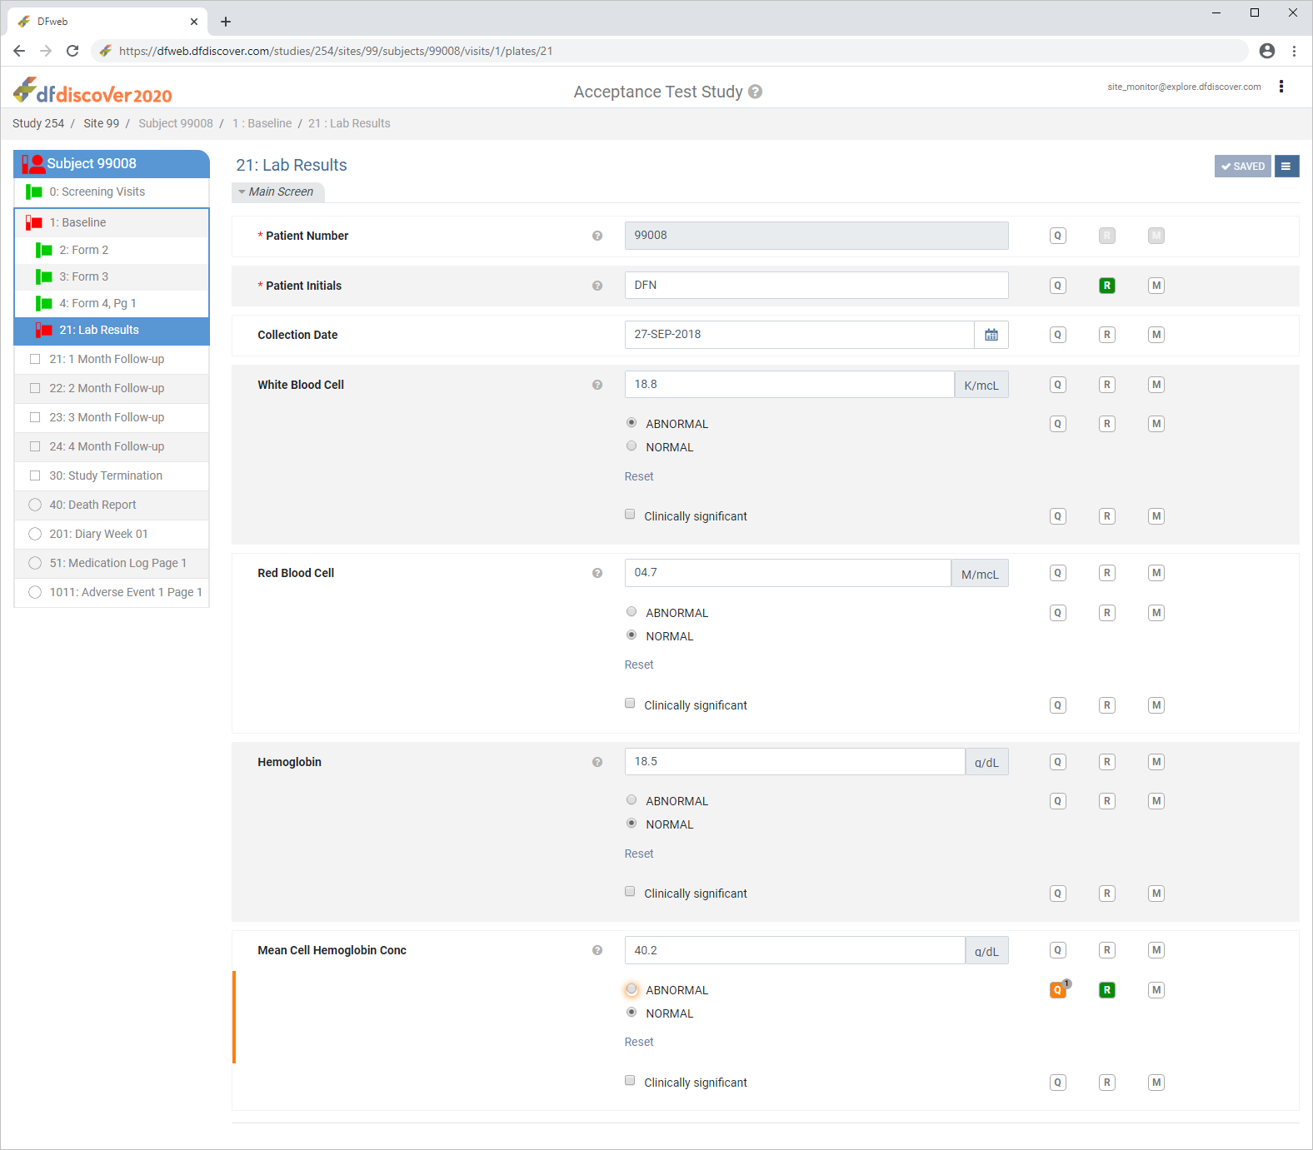Select ABNORMAL for Red Blood Cell
Screen dimensions: 1313x1150
632,612
